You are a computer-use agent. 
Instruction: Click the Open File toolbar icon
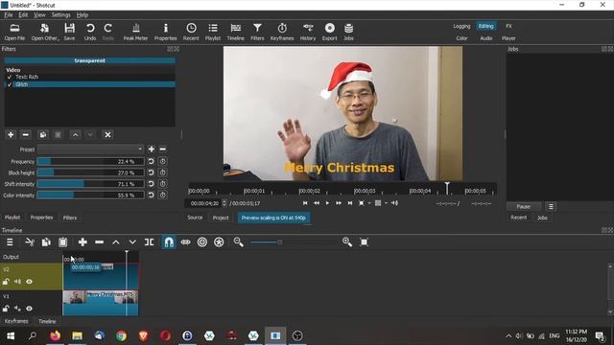(x=14, y=32)
